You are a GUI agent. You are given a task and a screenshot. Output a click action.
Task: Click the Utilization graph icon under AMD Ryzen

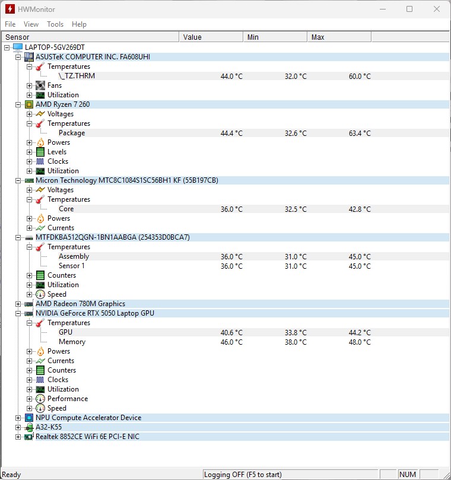[40, 171]
